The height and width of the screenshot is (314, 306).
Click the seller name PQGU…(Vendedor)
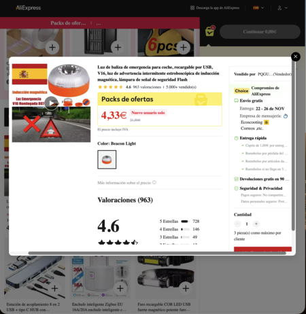[x=275, y=74]
